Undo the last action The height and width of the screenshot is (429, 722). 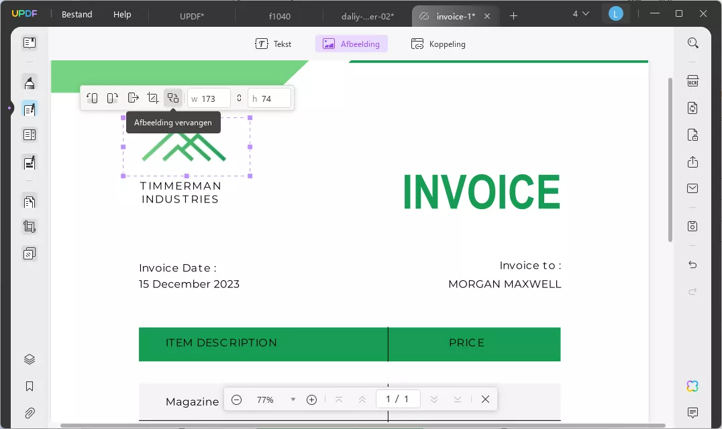click(693, 264)
